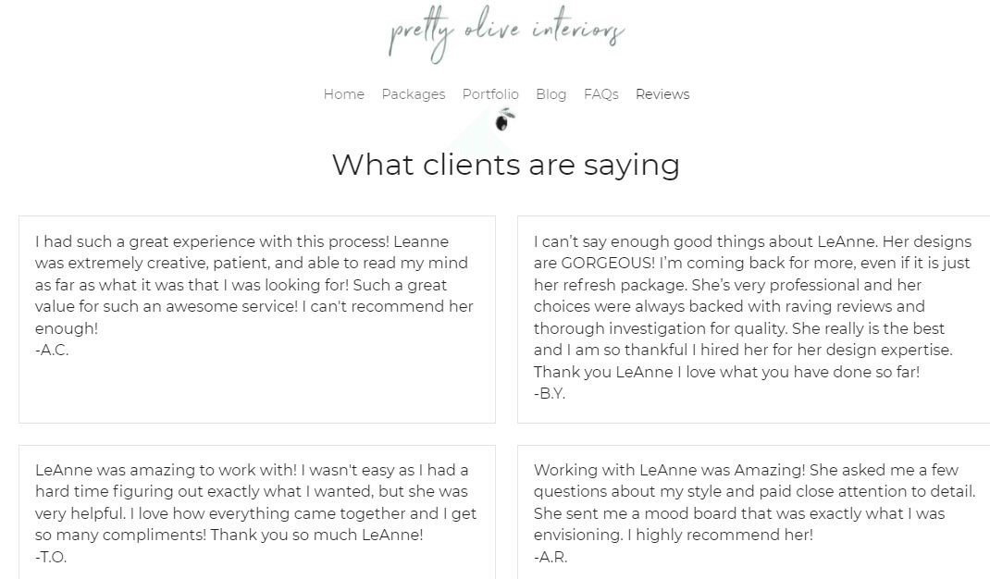Click the pretty olive interiors logo
The width and height of the screenshot is (990, 579).
tap(506, 34)
